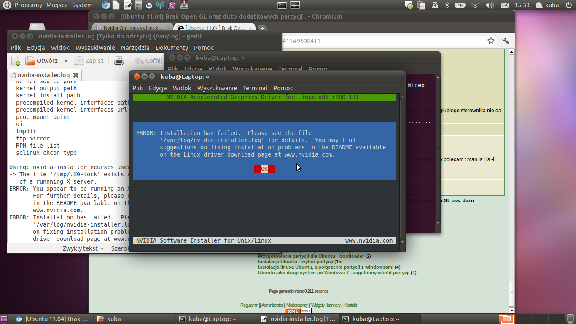Viewport: 576px width, 324px height.
Task: Open the battery indicator menu
Action: tap(460, 5)
